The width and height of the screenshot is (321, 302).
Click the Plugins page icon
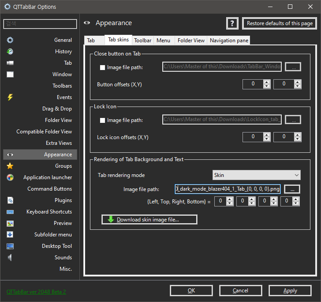click(x=10, y=200)
